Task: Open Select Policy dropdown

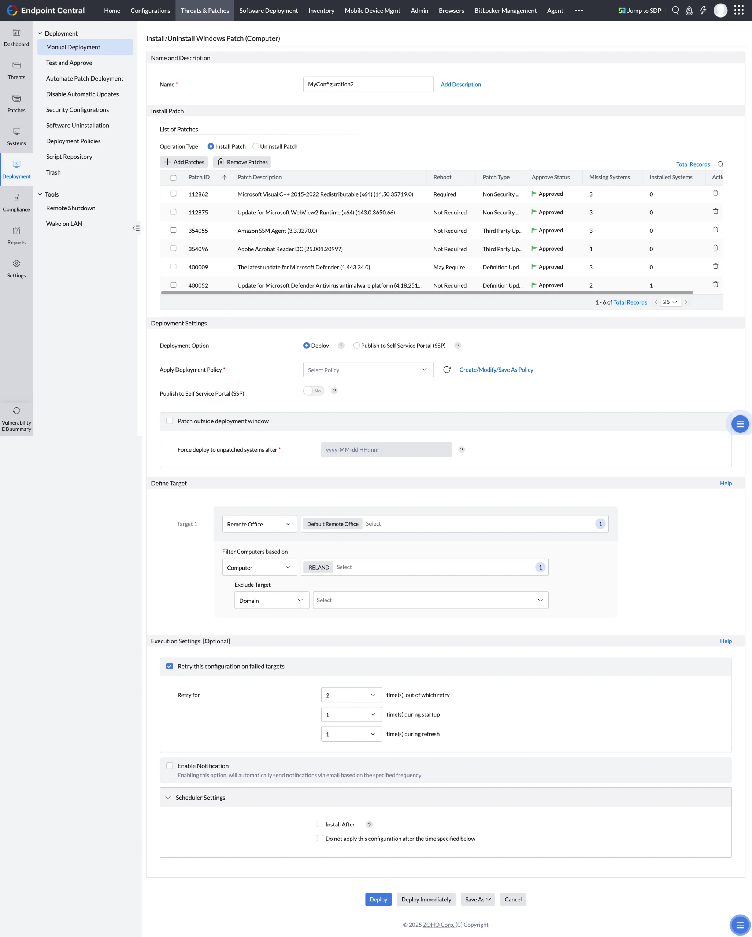Action: point(368,370)
